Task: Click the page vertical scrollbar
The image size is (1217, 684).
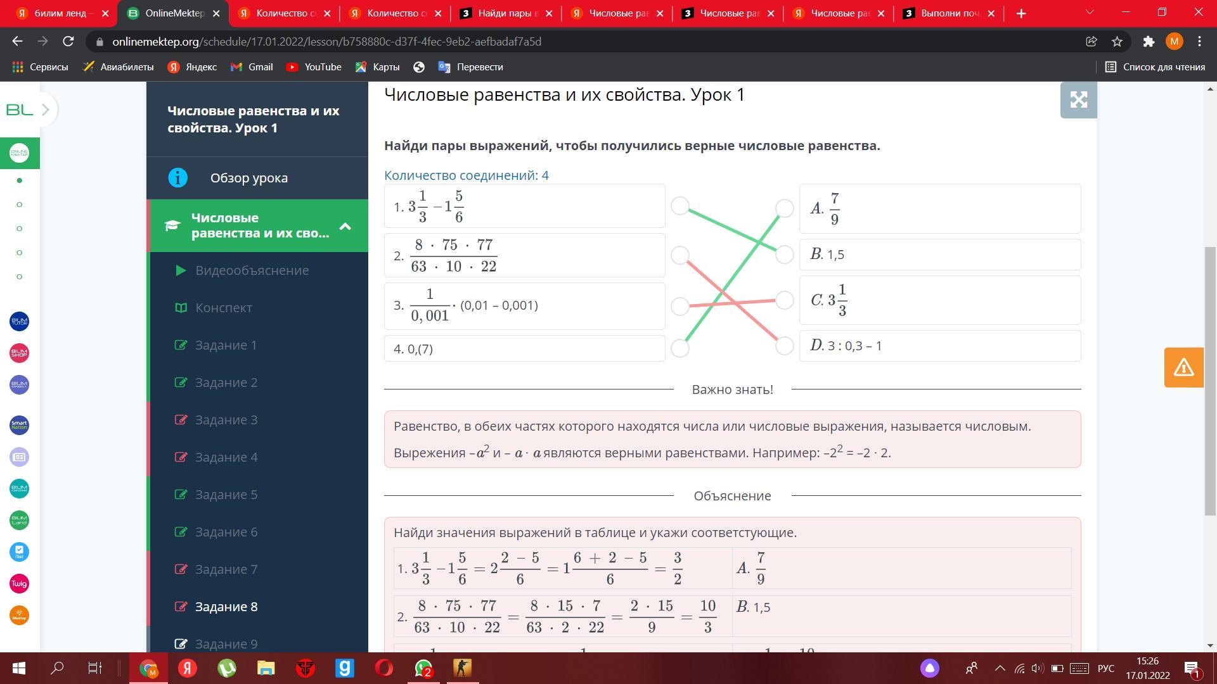Action: coord(1211,380)
